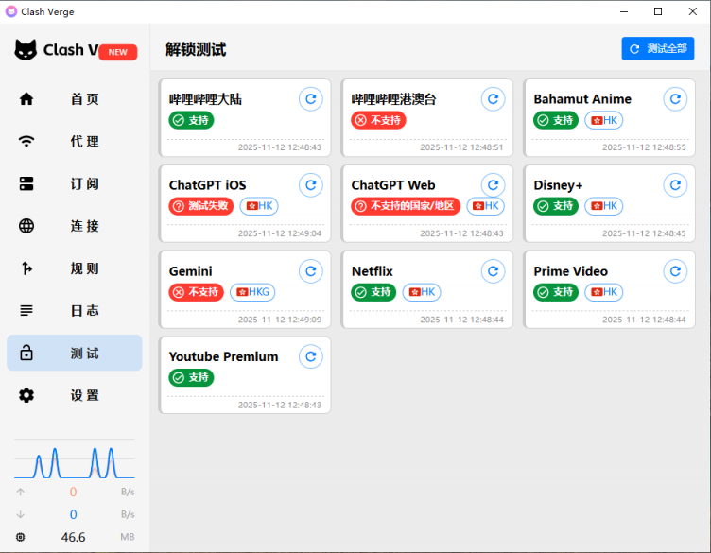
Task: Retest ChatGPT iOS unlock status
Action: click(x=310, y=185)
